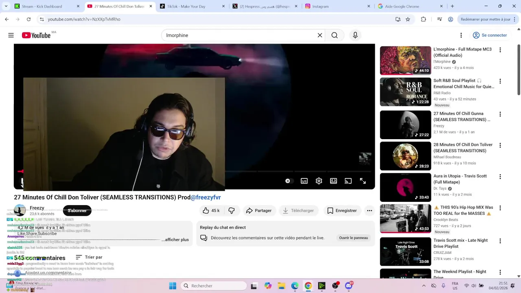Screen dimensions: 521x293
Task: Bookmark this page with star icon
Action: click(408, 19)
